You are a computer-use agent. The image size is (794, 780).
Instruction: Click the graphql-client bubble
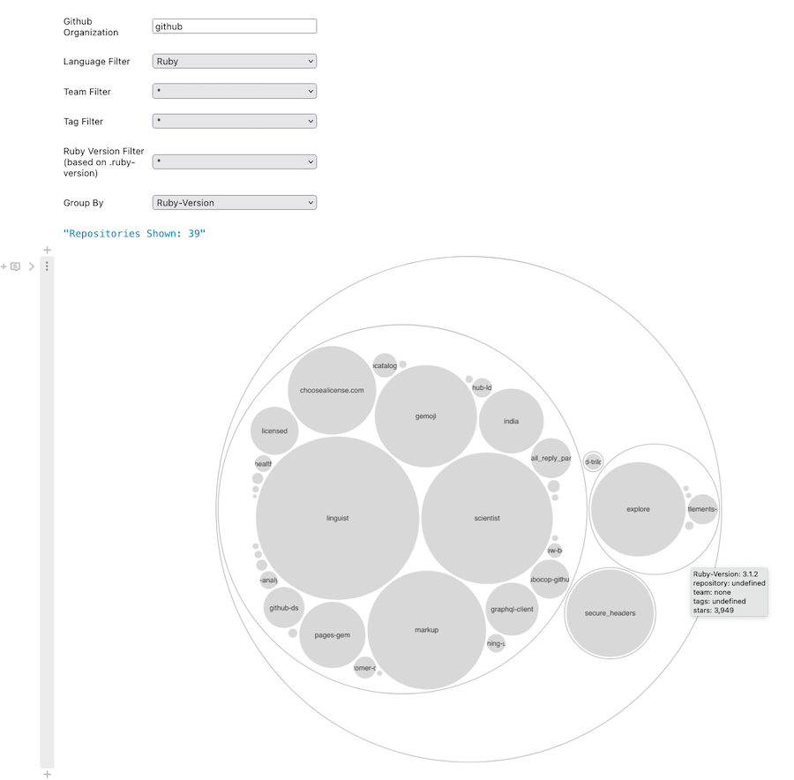[x=512, y=609]
